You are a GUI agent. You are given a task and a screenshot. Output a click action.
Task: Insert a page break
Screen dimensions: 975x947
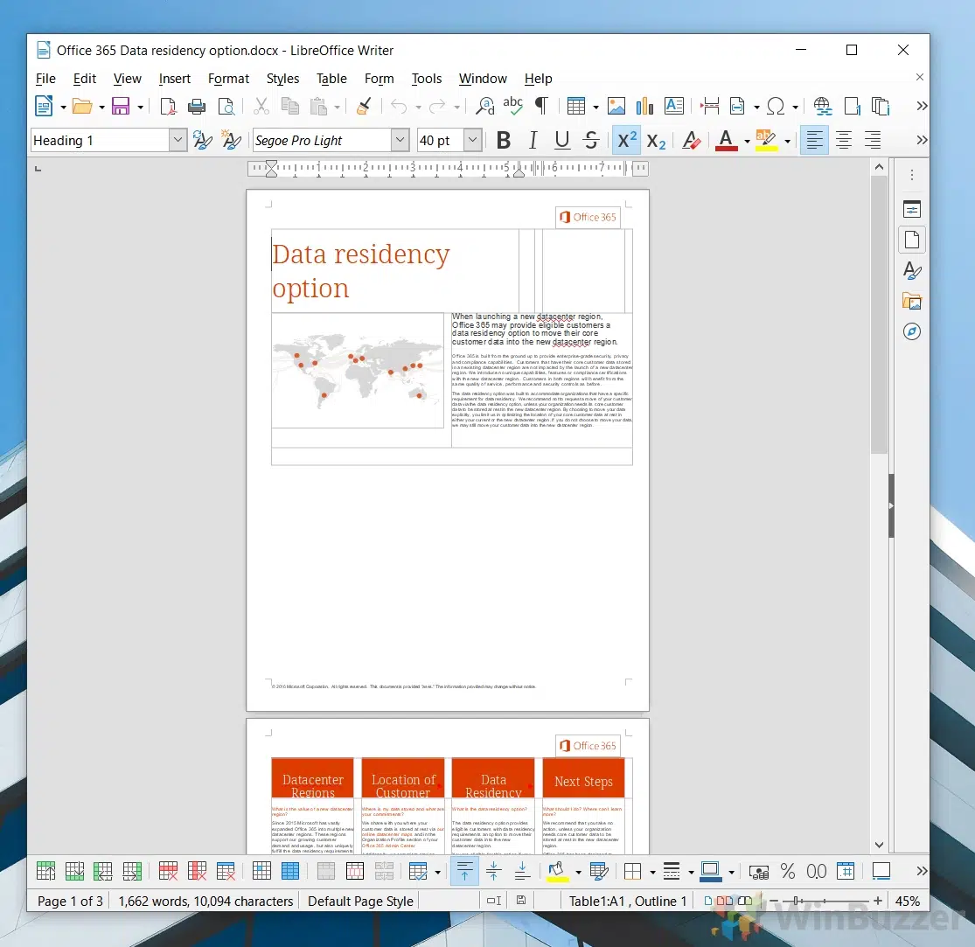coord(709,107)
